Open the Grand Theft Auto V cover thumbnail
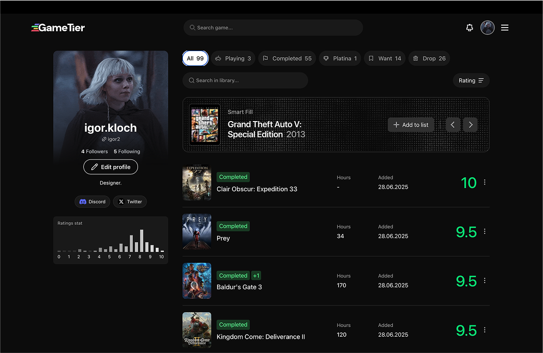 point(205,125)
